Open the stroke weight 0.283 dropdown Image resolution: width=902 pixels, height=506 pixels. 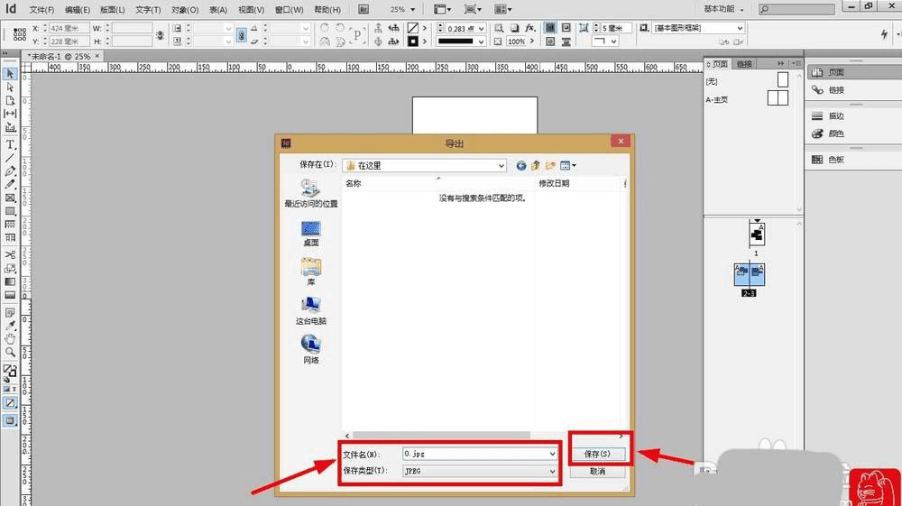[482, 28]
